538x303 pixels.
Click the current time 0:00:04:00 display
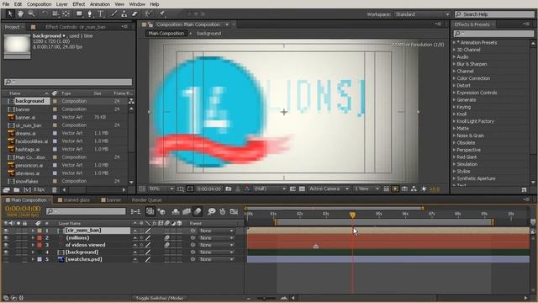[x=23, y=209]
